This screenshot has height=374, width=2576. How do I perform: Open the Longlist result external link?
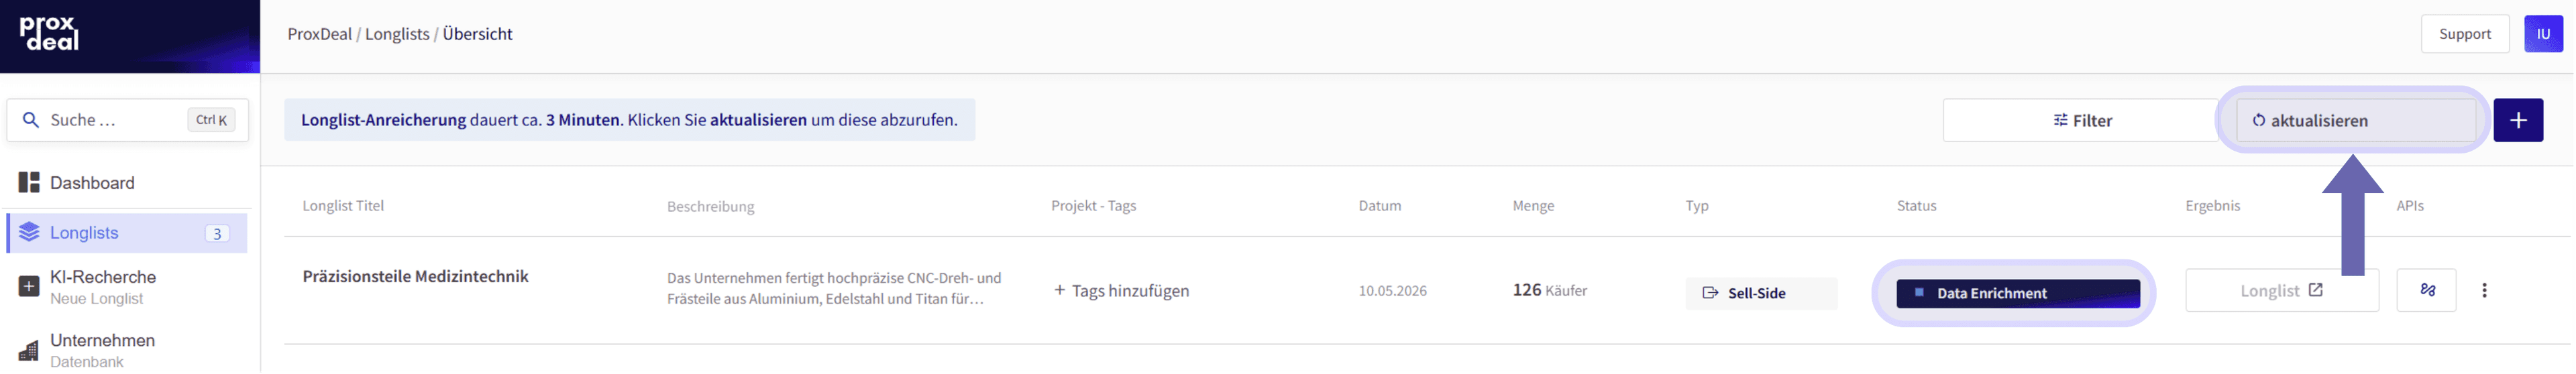[2283, 291]
